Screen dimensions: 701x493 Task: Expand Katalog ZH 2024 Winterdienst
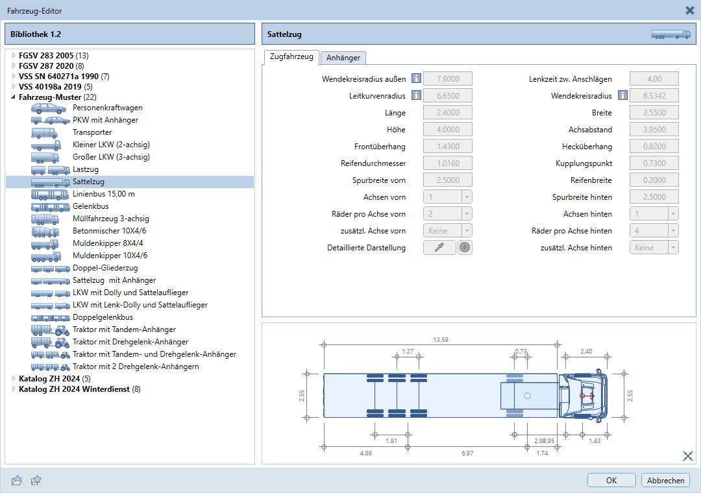click(x=14, y=389)
